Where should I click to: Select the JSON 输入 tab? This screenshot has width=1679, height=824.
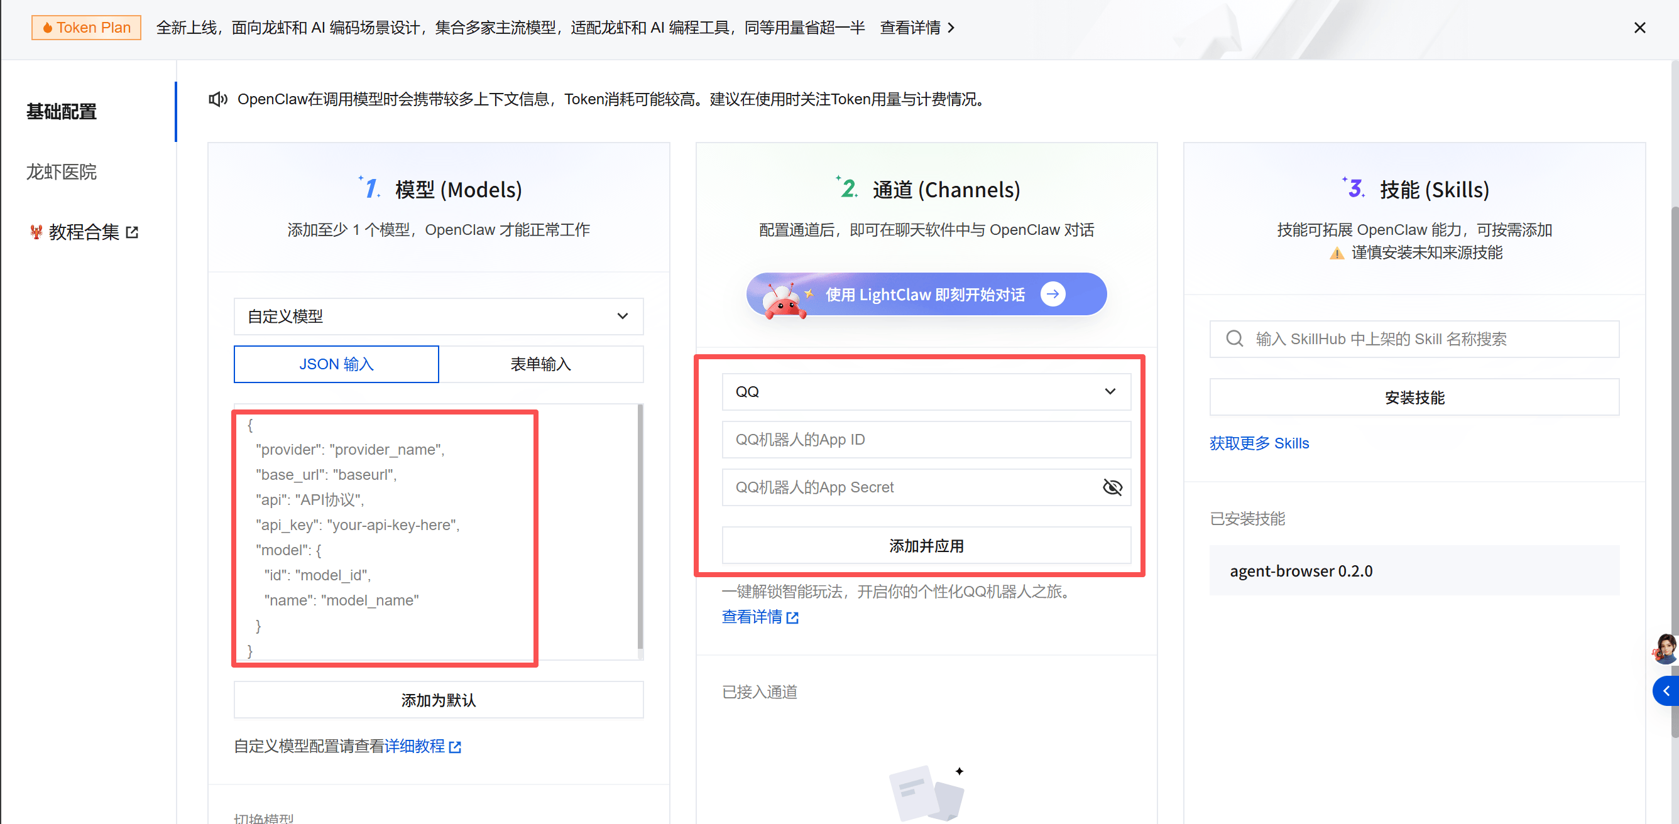(x=336, y=364)
